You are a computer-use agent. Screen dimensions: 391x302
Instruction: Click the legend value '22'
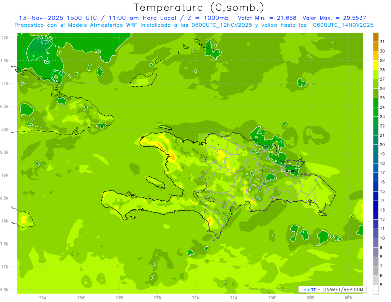tap(383, 126)
